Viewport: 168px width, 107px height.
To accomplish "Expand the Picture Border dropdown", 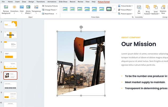I will coord(126,6).
